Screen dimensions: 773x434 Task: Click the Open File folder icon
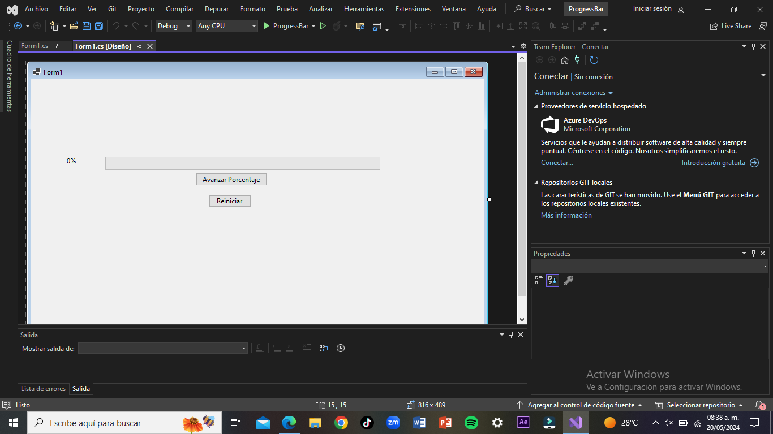point(74,26)
